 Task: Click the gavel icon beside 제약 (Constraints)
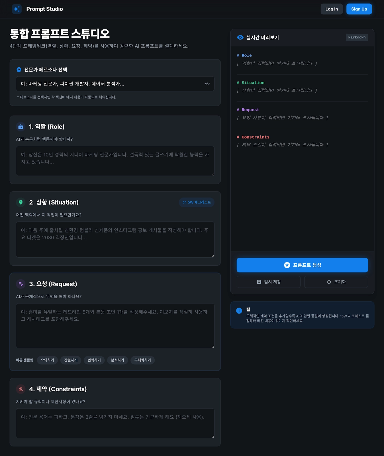[21, 389]
